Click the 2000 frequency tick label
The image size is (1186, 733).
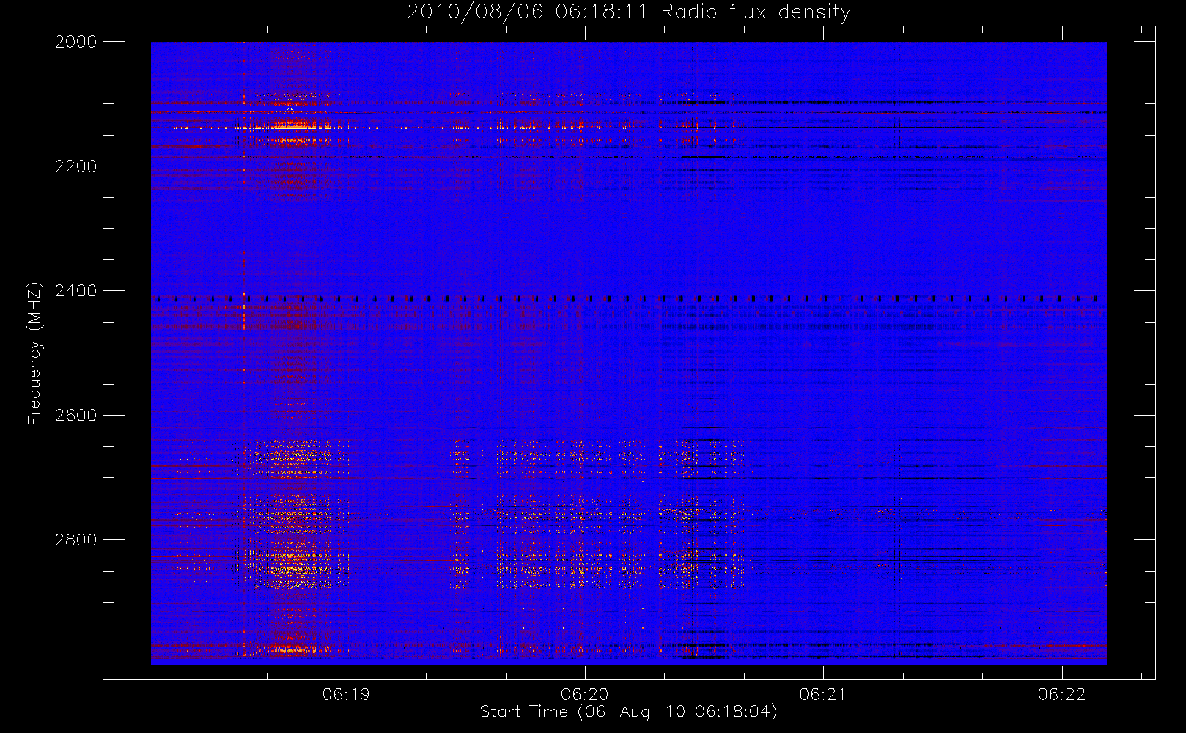coord(75,42)
